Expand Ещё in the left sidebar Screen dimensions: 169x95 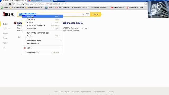[4, 47]
